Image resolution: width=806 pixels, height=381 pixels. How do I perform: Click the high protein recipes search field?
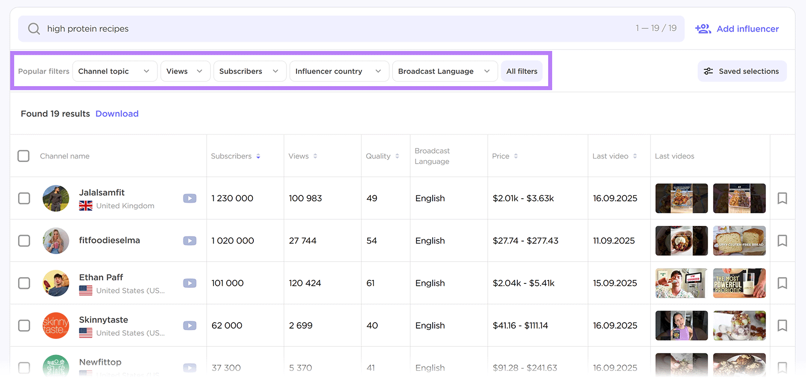tap(302, 29)
